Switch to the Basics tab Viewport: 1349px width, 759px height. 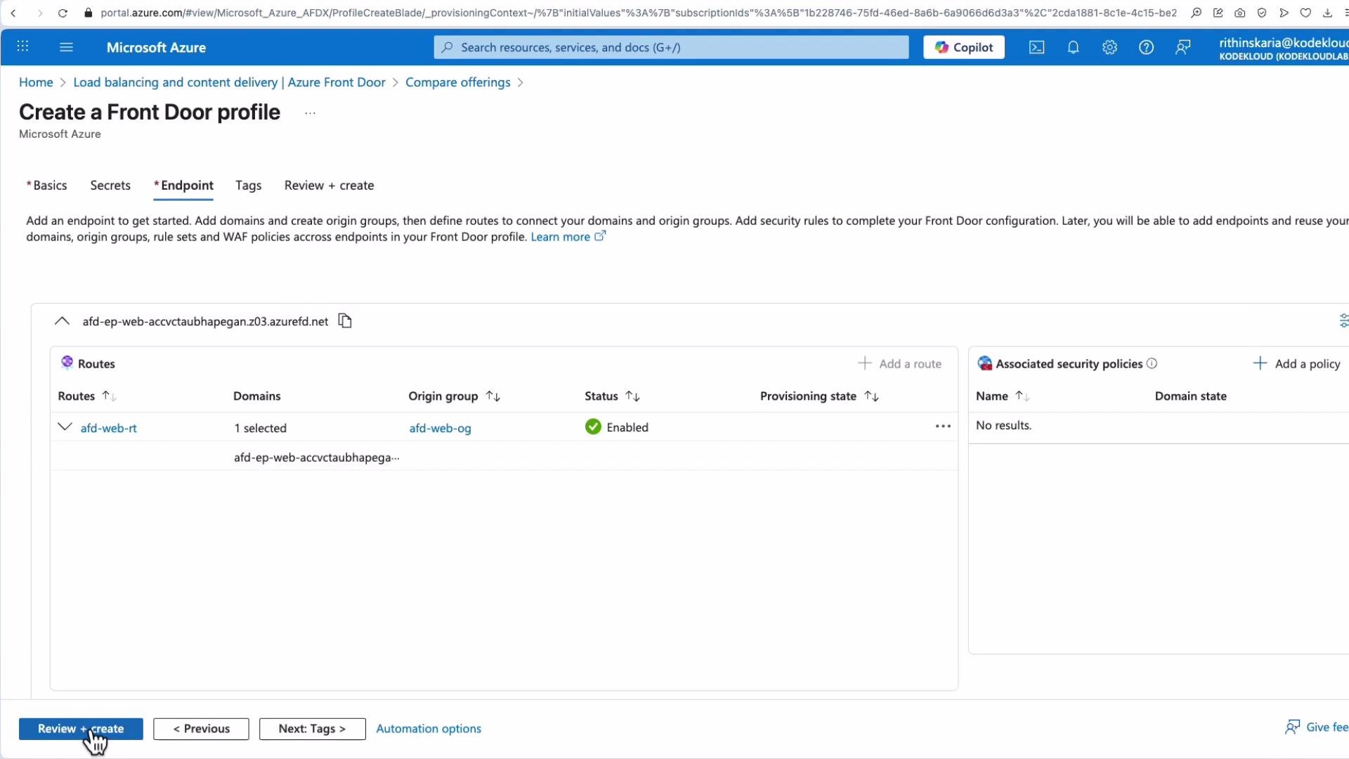point(46,186)
